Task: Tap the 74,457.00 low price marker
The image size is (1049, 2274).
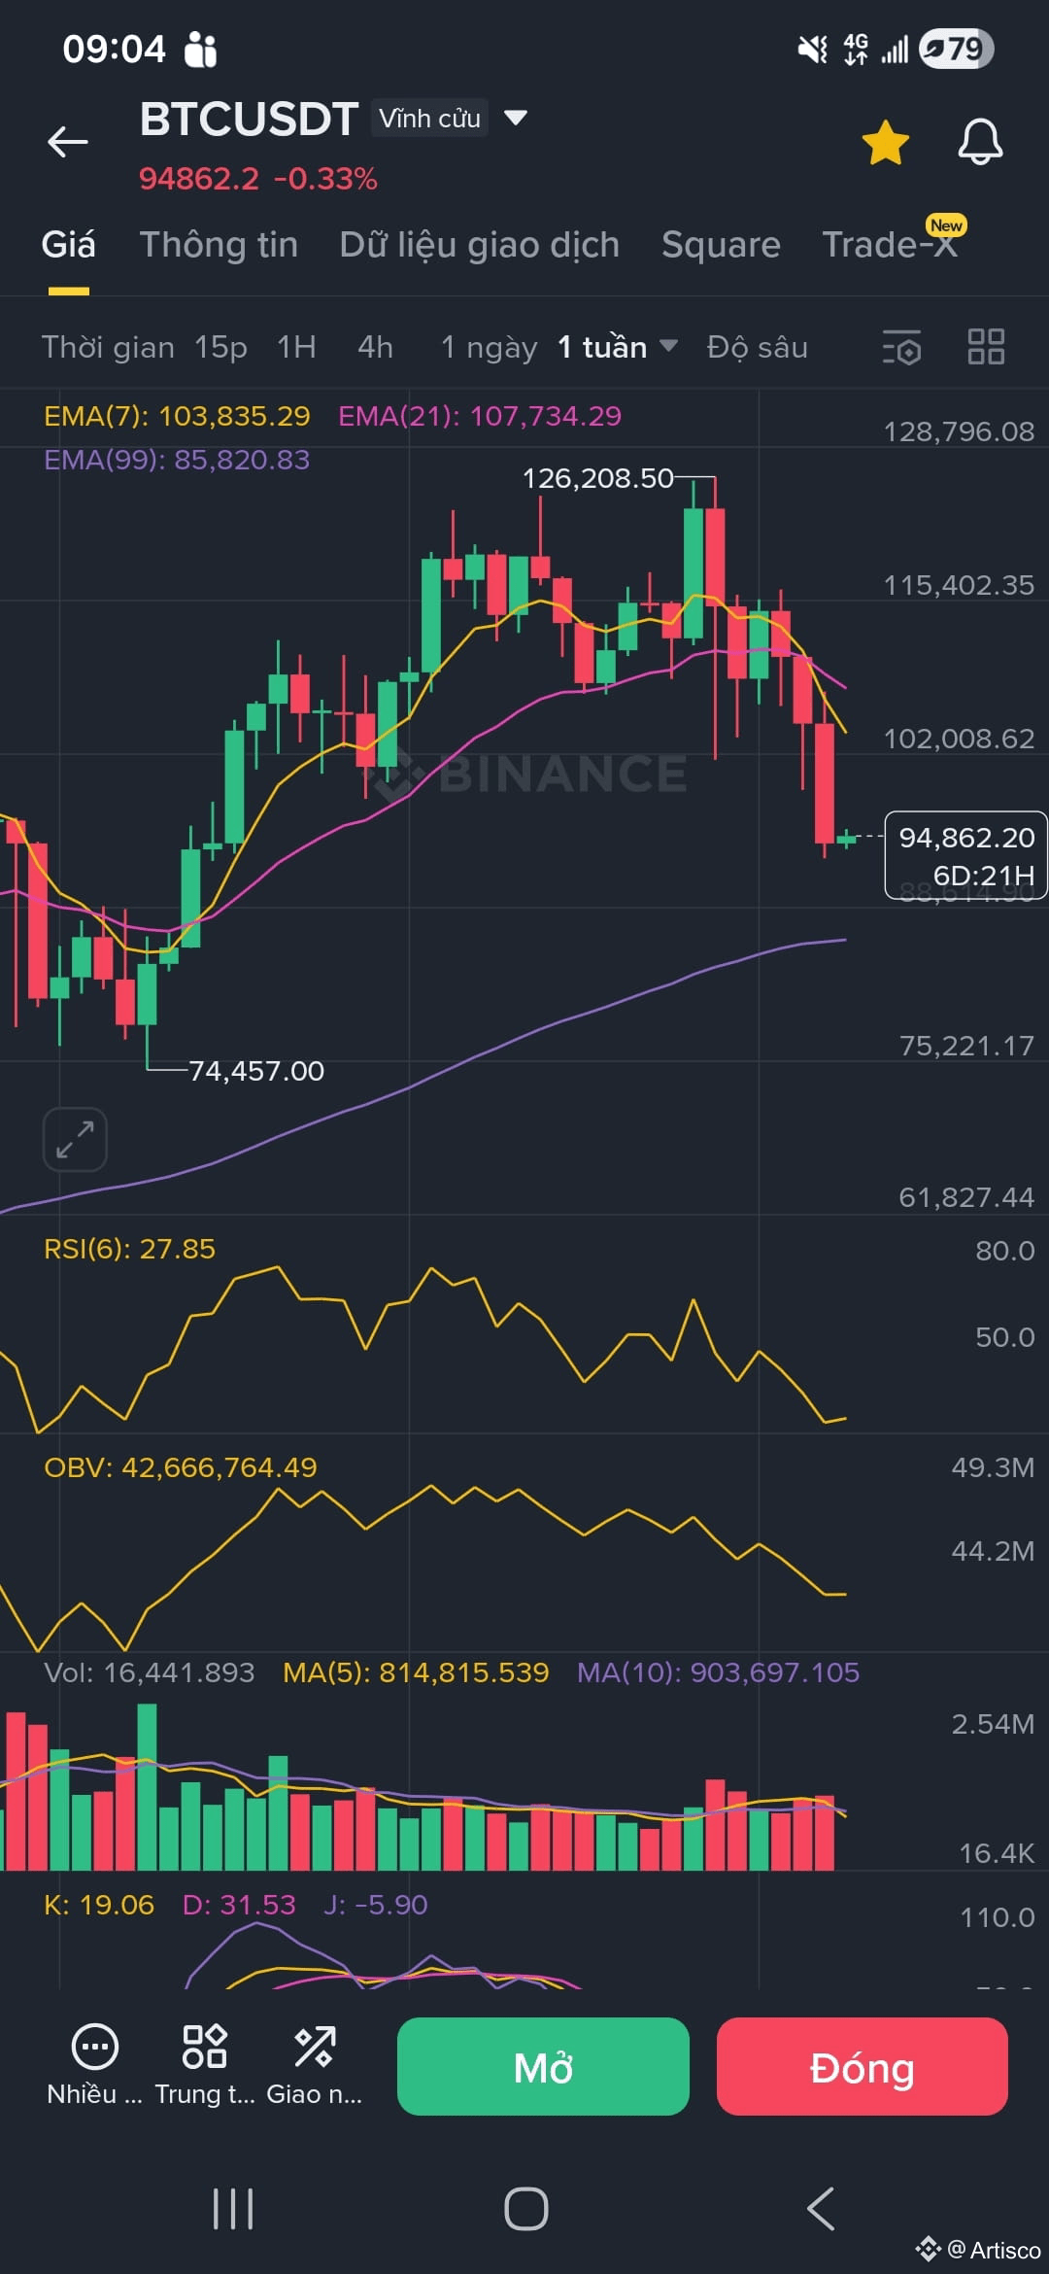Action: [256, 1071]
